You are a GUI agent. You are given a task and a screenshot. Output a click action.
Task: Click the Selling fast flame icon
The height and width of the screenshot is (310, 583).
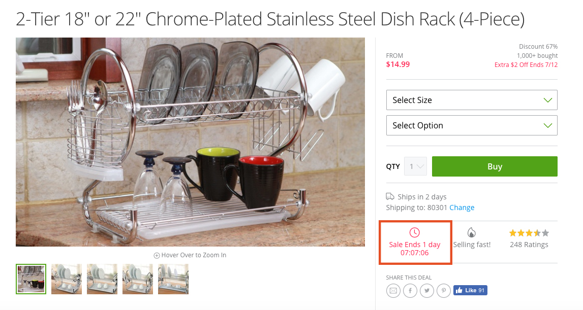pos(473,232)
